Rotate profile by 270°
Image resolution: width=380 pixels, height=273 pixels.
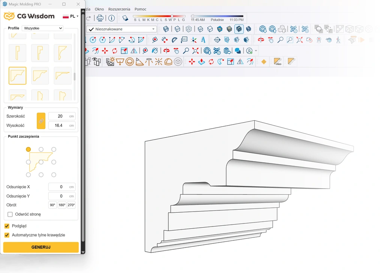coord(71,205)
